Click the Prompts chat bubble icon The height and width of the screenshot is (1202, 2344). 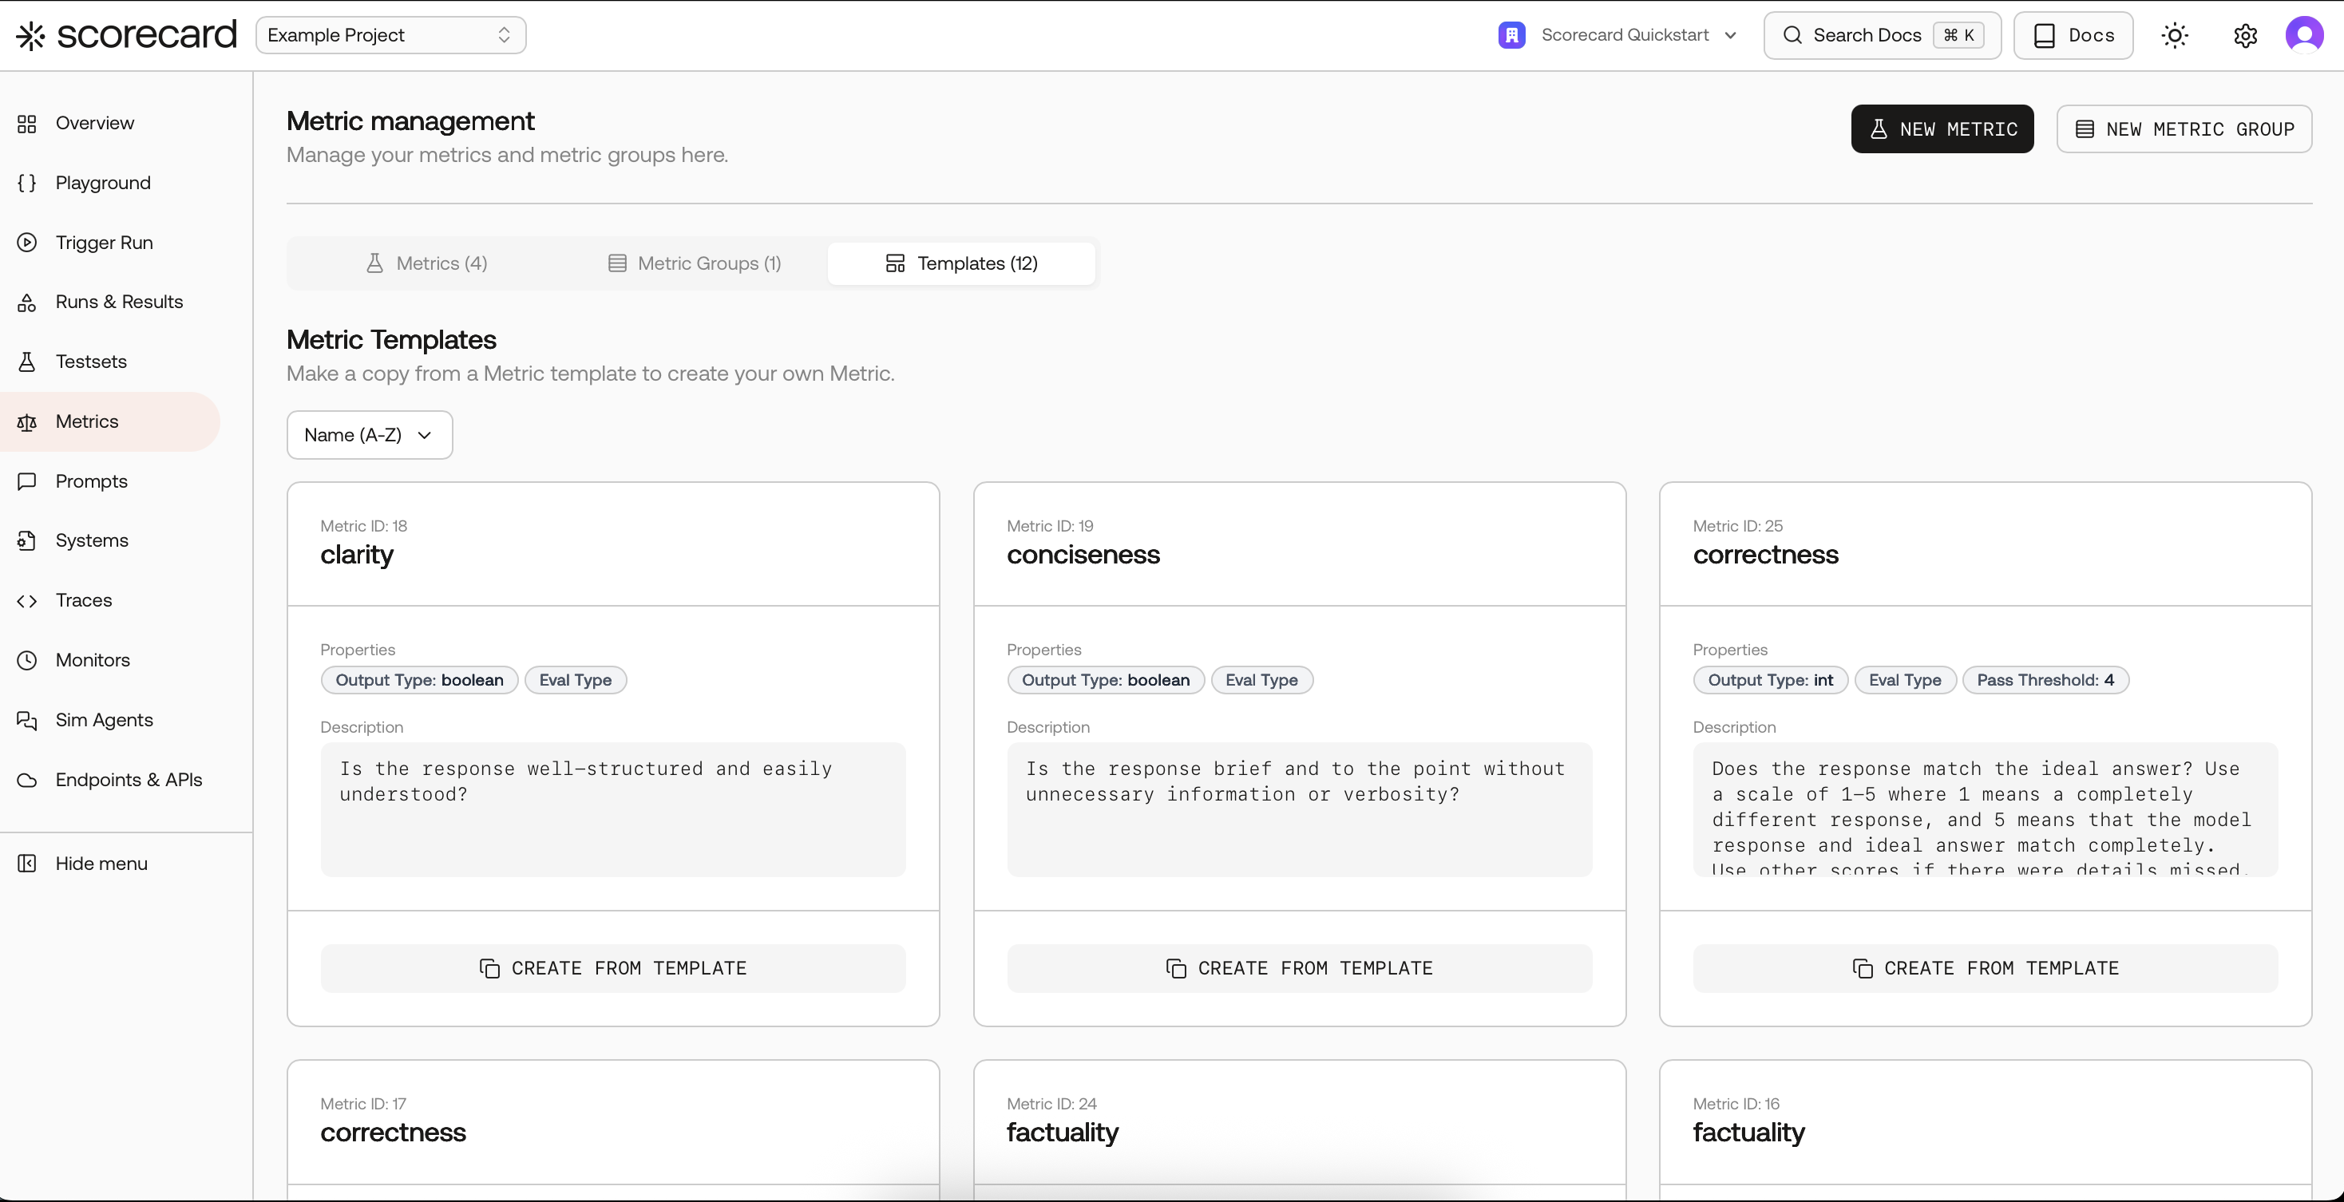(x=27, y=481)
